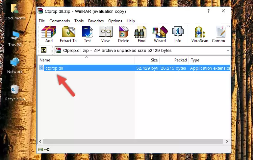Click the Delete toolbar icon
This screenshot has width=253, height=160.
(123, 34)
